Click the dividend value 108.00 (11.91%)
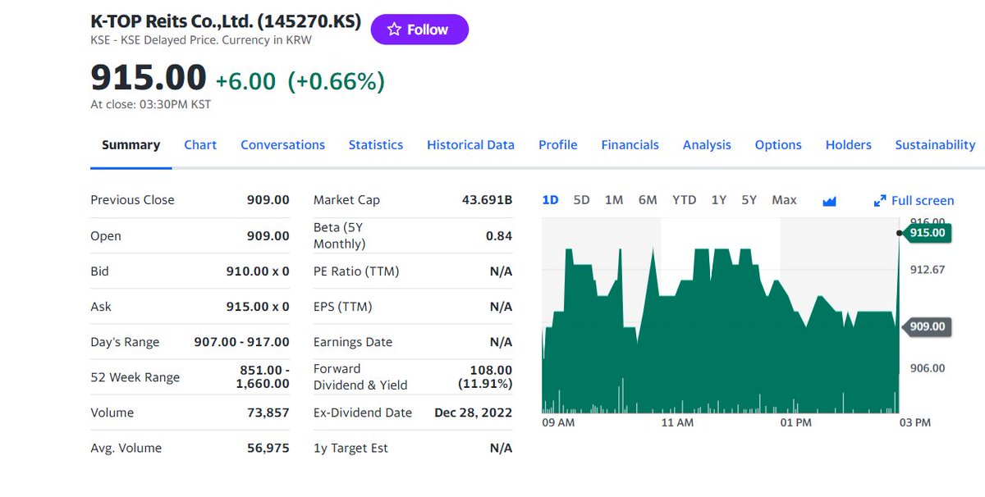985x497 pixels. [484, 377]
